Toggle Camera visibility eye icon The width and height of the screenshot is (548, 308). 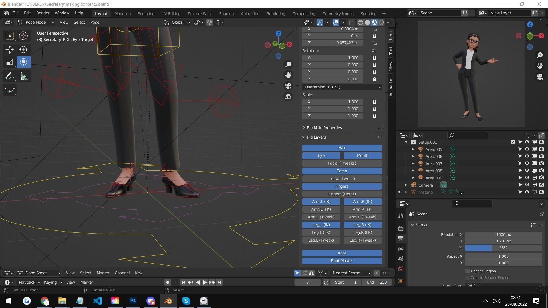click(527, 185)
